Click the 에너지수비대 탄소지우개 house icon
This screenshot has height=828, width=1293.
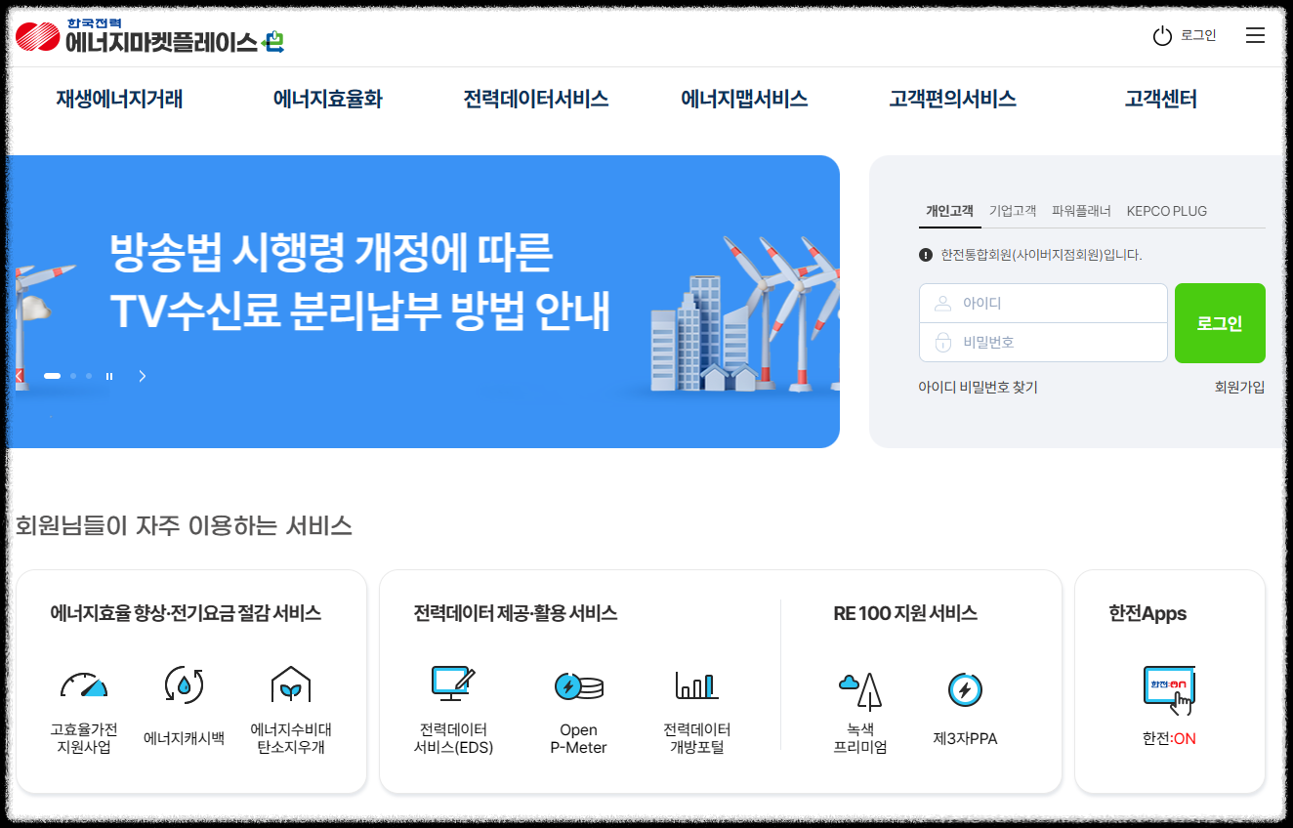point(291,684)
